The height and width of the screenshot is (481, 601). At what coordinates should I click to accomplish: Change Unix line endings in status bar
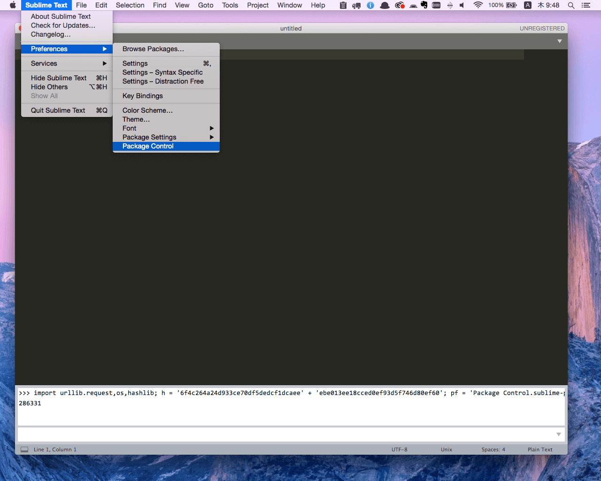[x=447, y=450]
